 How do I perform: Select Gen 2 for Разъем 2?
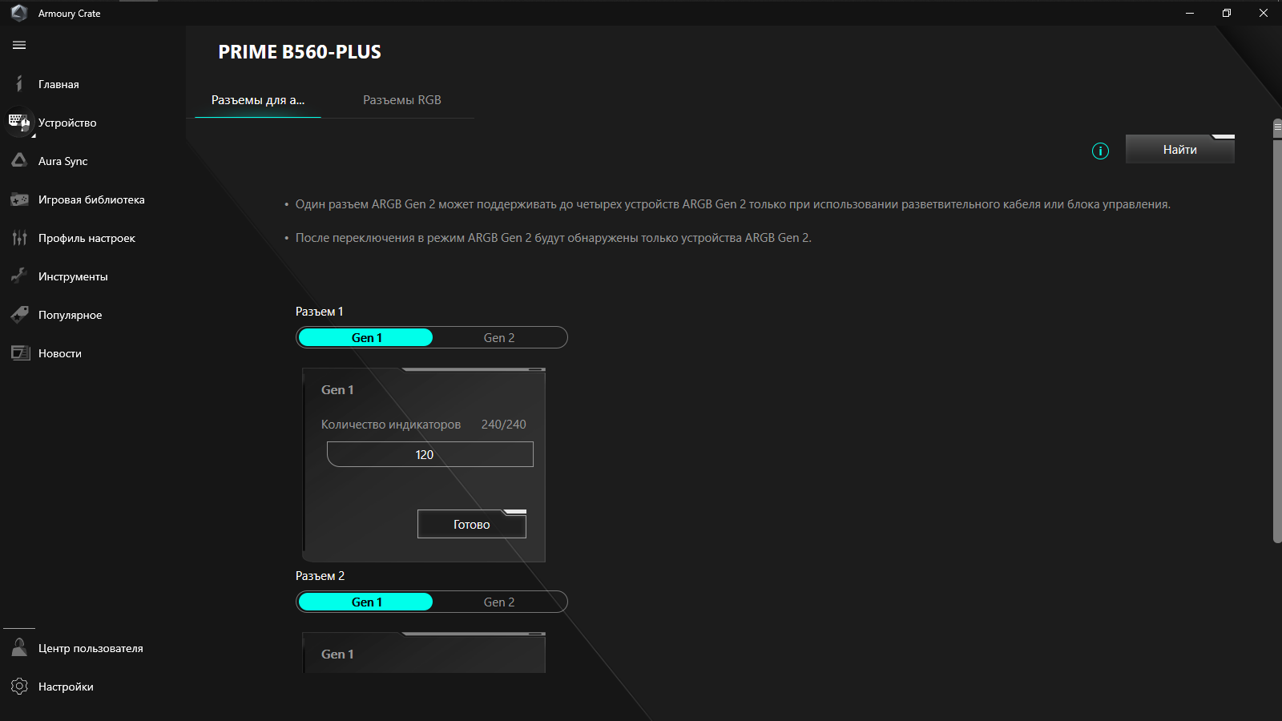point(499,602)
